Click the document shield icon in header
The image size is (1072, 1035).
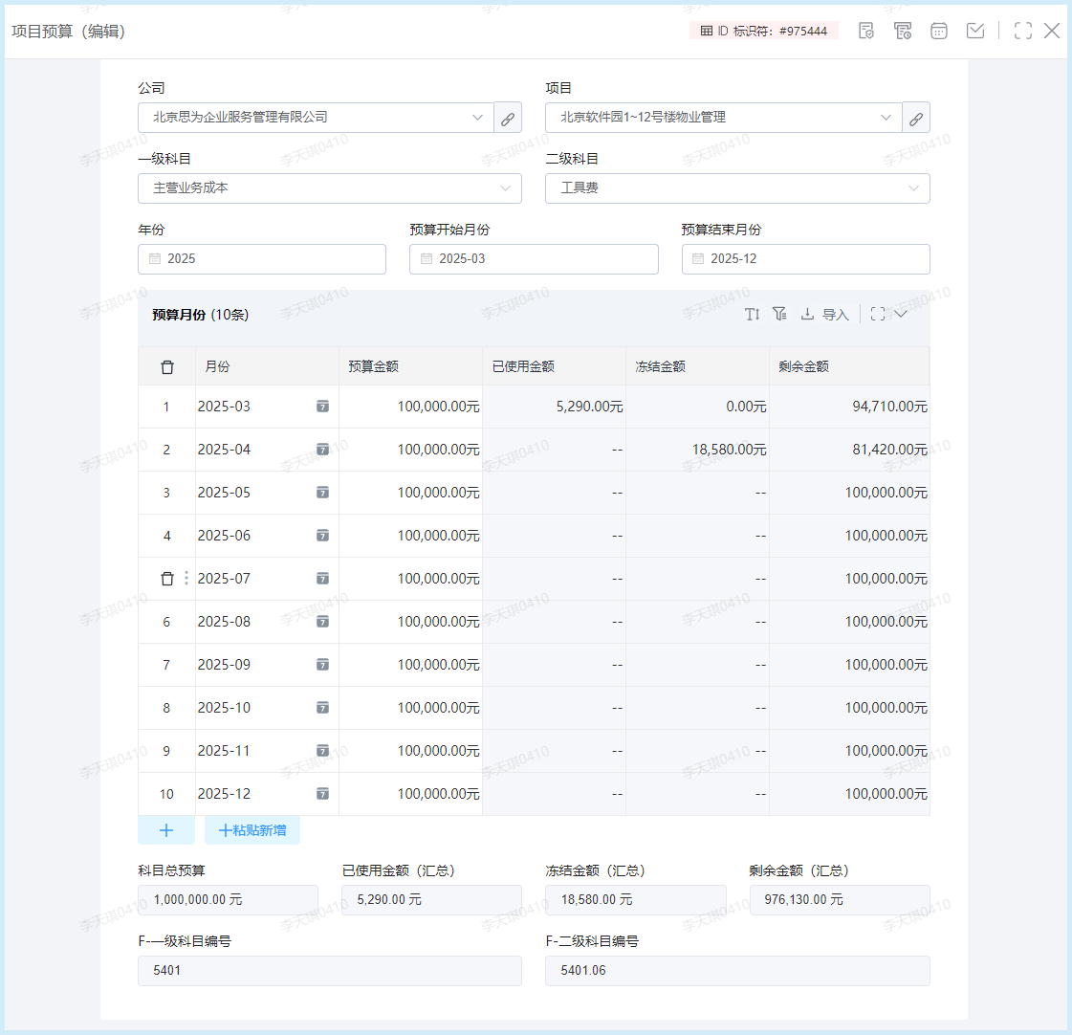[x=865, y=31]
